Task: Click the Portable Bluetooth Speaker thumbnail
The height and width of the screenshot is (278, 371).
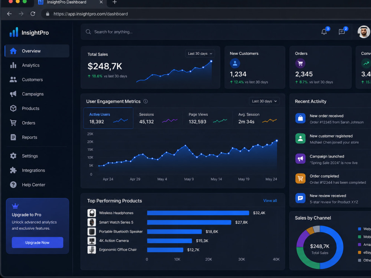Action: pyautogui.click(x=92, y=232)
